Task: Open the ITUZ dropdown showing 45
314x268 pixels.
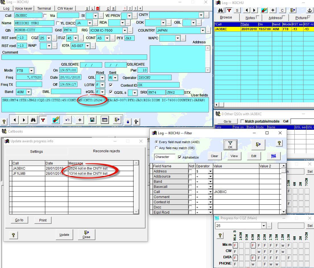Action: [x=75, y=38]
